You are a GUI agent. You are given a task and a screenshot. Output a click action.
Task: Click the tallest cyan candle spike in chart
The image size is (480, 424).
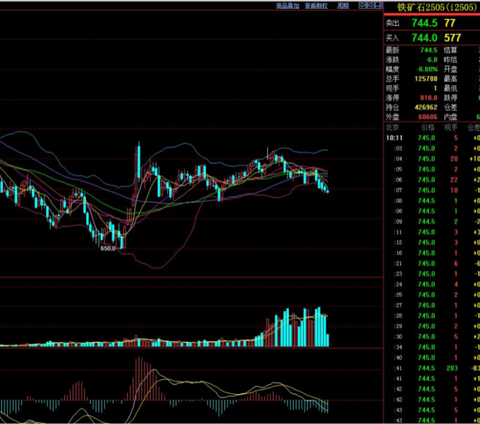click(139, 162)
